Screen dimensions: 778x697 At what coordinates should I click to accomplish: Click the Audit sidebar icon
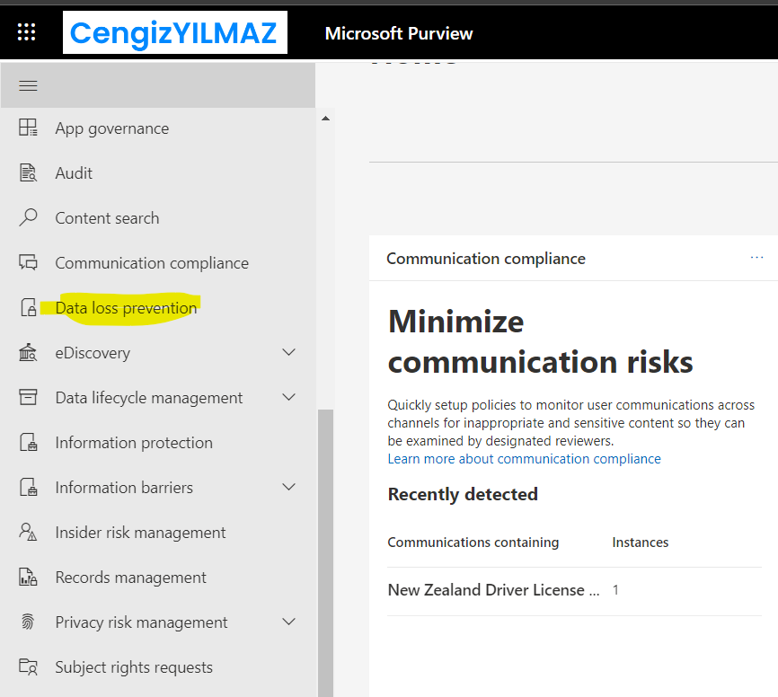click(x=29, y=173)
